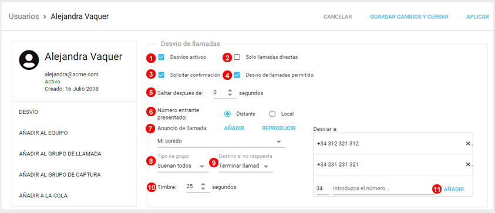
Task: Enable the Solo llamadas directas checkbox
Action: (x=237, y=57)
